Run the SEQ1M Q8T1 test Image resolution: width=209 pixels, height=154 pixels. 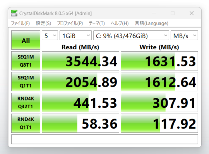(x=26, y=61)
